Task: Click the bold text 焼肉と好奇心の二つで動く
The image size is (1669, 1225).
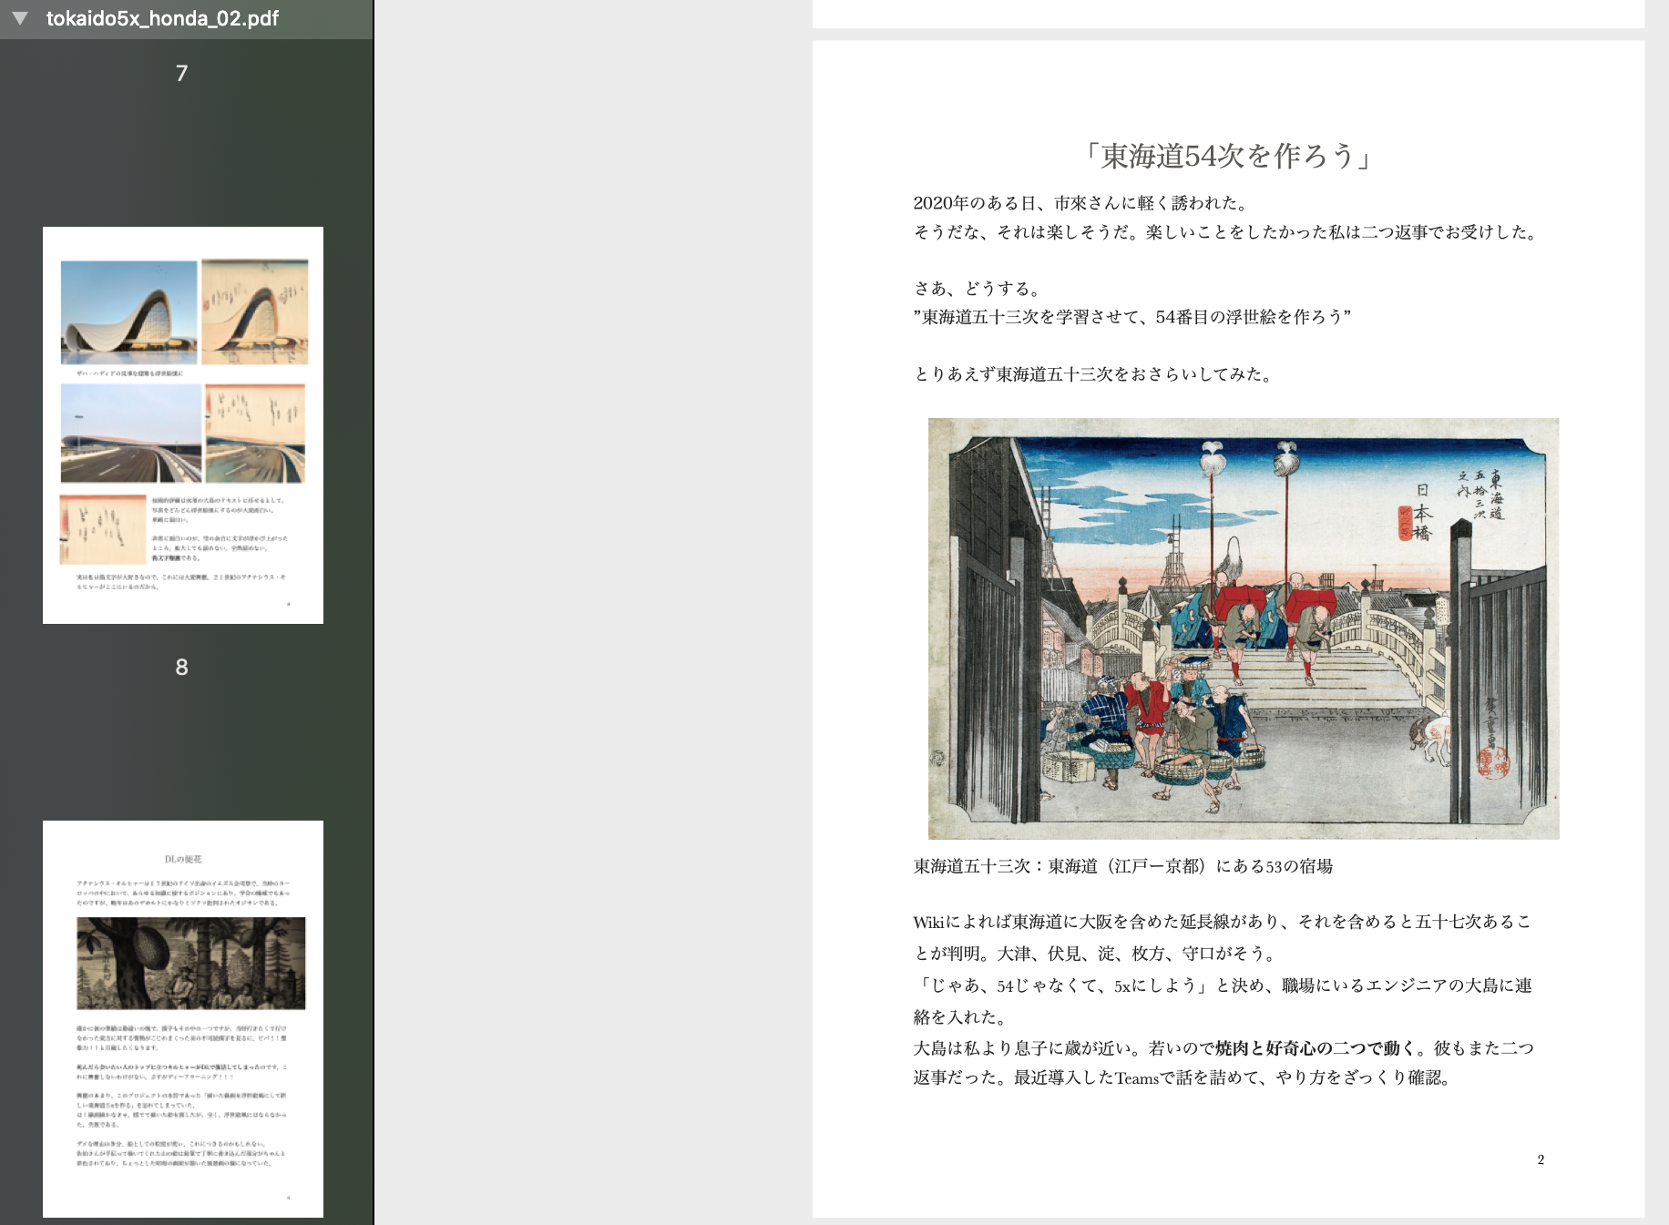Action: [x=1315, y=1048]
